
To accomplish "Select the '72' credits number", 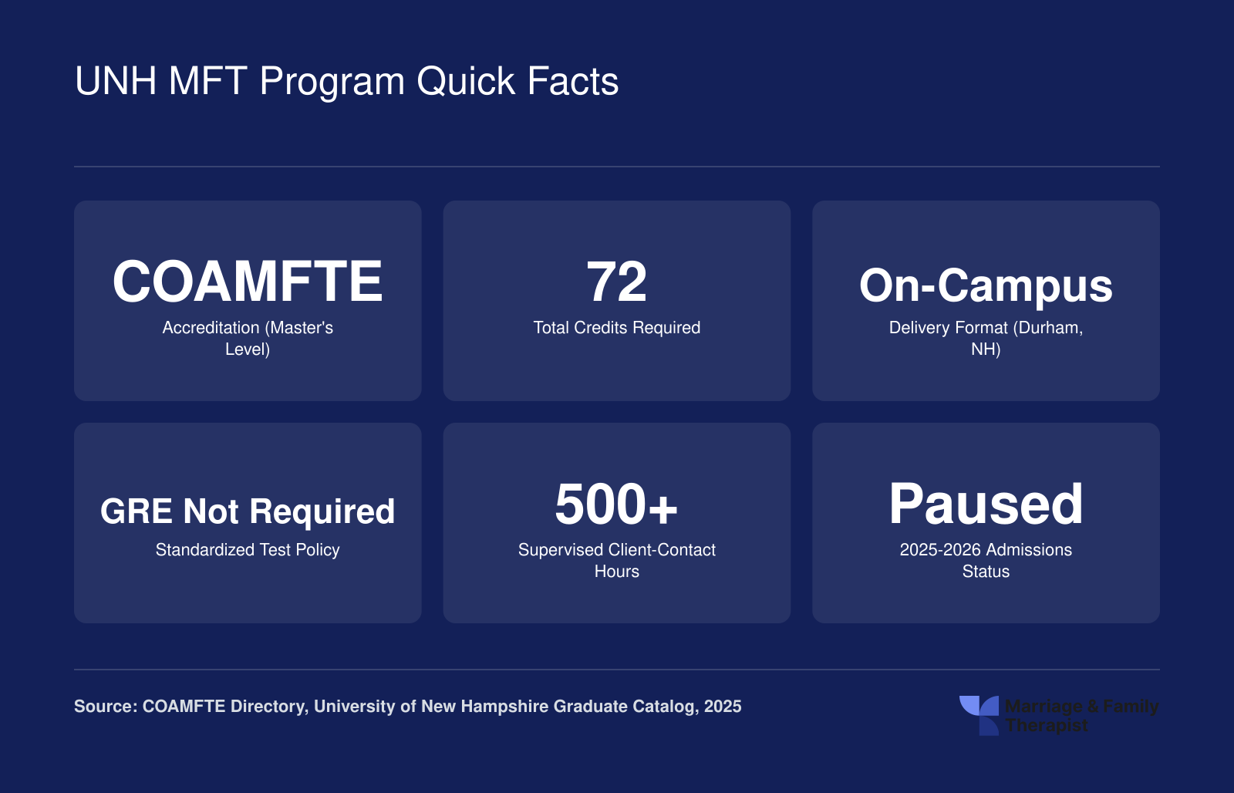I will pyautogui.click(x=617, y=282).
